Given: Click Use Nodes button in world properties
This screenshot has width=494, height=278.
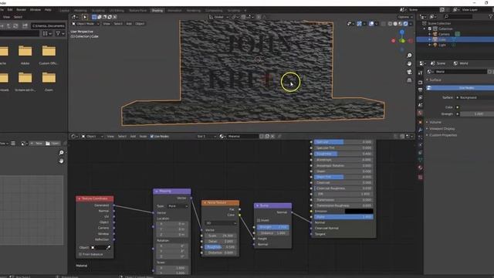Looking at the screenshot, I should pos(460,88).
